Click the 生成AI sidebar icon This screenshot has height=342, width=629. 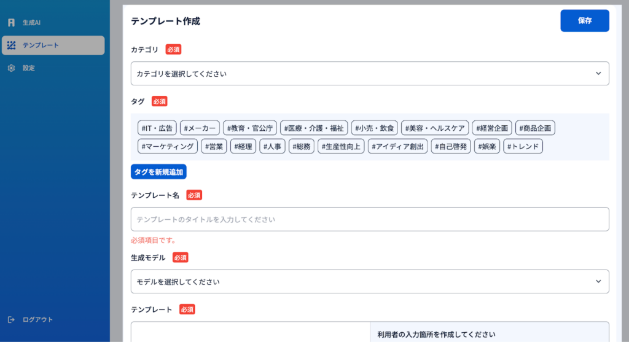[11, 23]
